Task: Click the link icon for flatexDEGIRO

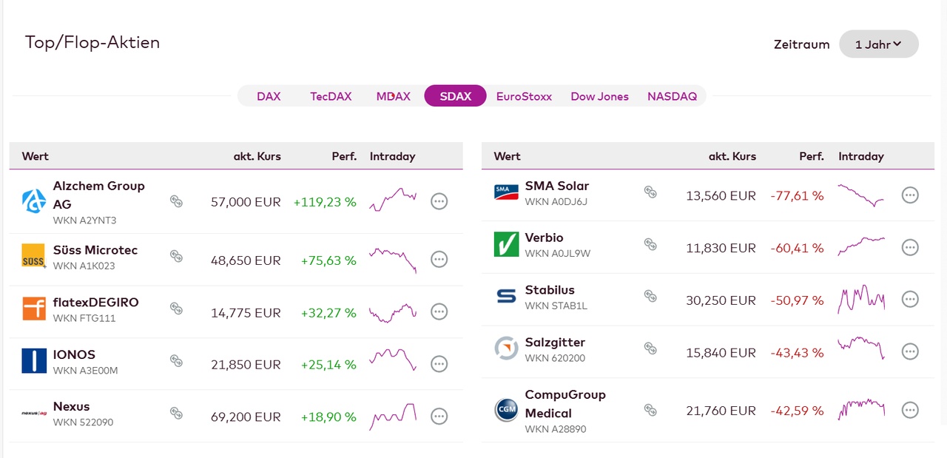Action: click(x=176, y=309)
